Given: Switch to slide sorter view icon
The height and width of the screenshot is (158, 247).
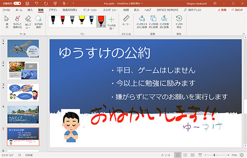Looking at the screenshot, I should [x=185, y=155].
